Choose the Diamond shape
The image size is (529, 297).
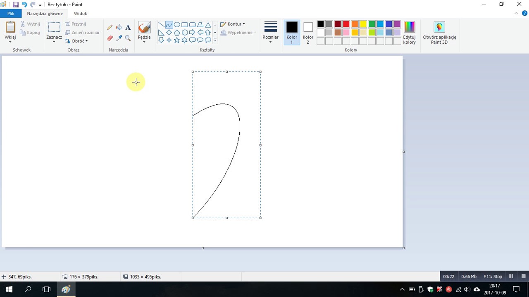(x=169, y=33)
